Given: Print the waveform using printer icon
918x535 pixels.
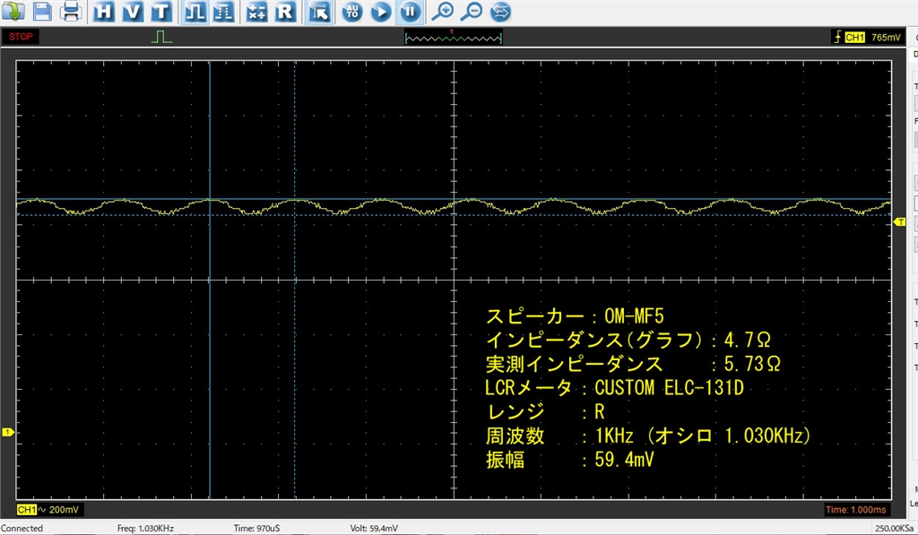Looking at the screenshot, I should click(71, 11).
